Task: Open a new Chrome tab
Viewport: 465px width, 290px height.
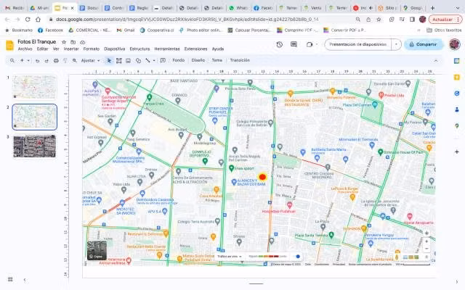Action: point(432,8)
